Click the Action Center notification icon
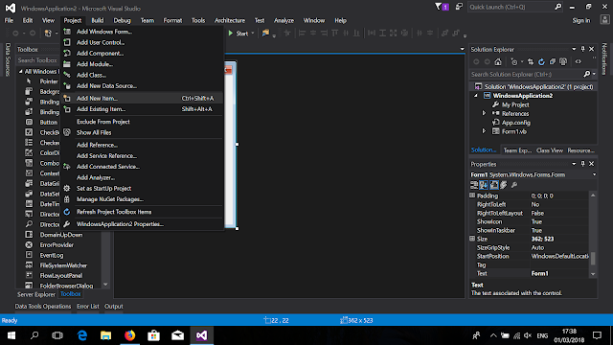Viewport: 613px width, 345px height. tap(597, 335)
